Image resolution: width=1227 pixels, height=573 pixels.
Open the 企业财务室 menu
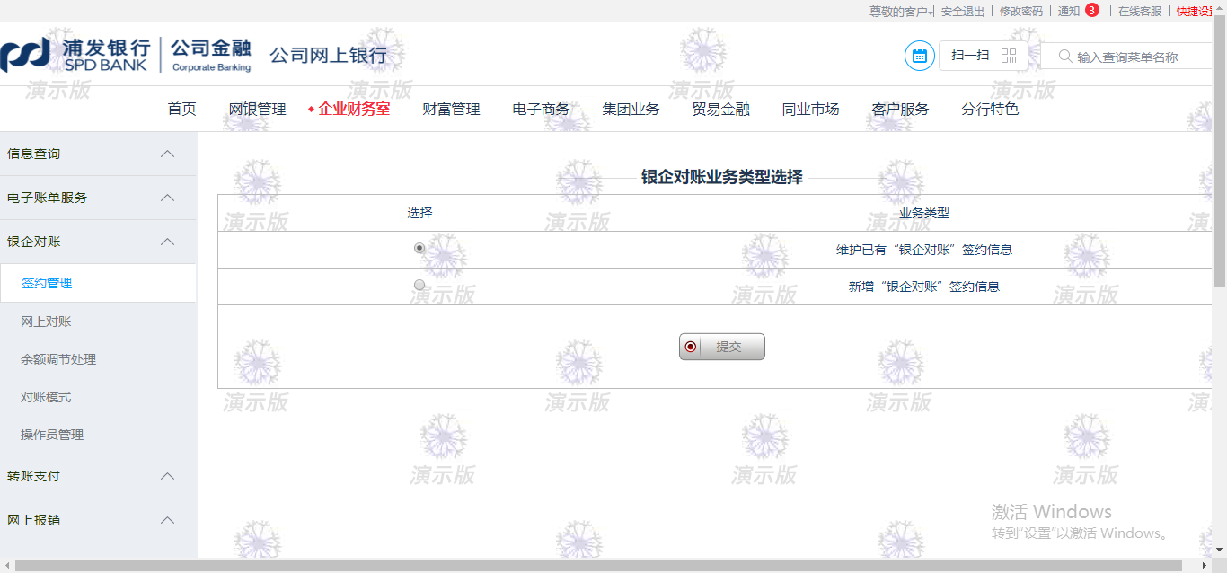[354, 110]
